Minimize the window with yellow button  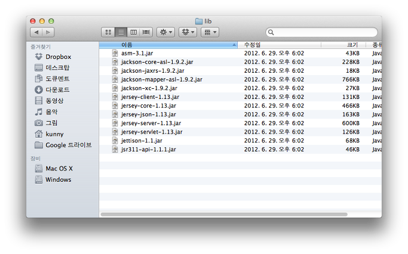coord(42,21)
